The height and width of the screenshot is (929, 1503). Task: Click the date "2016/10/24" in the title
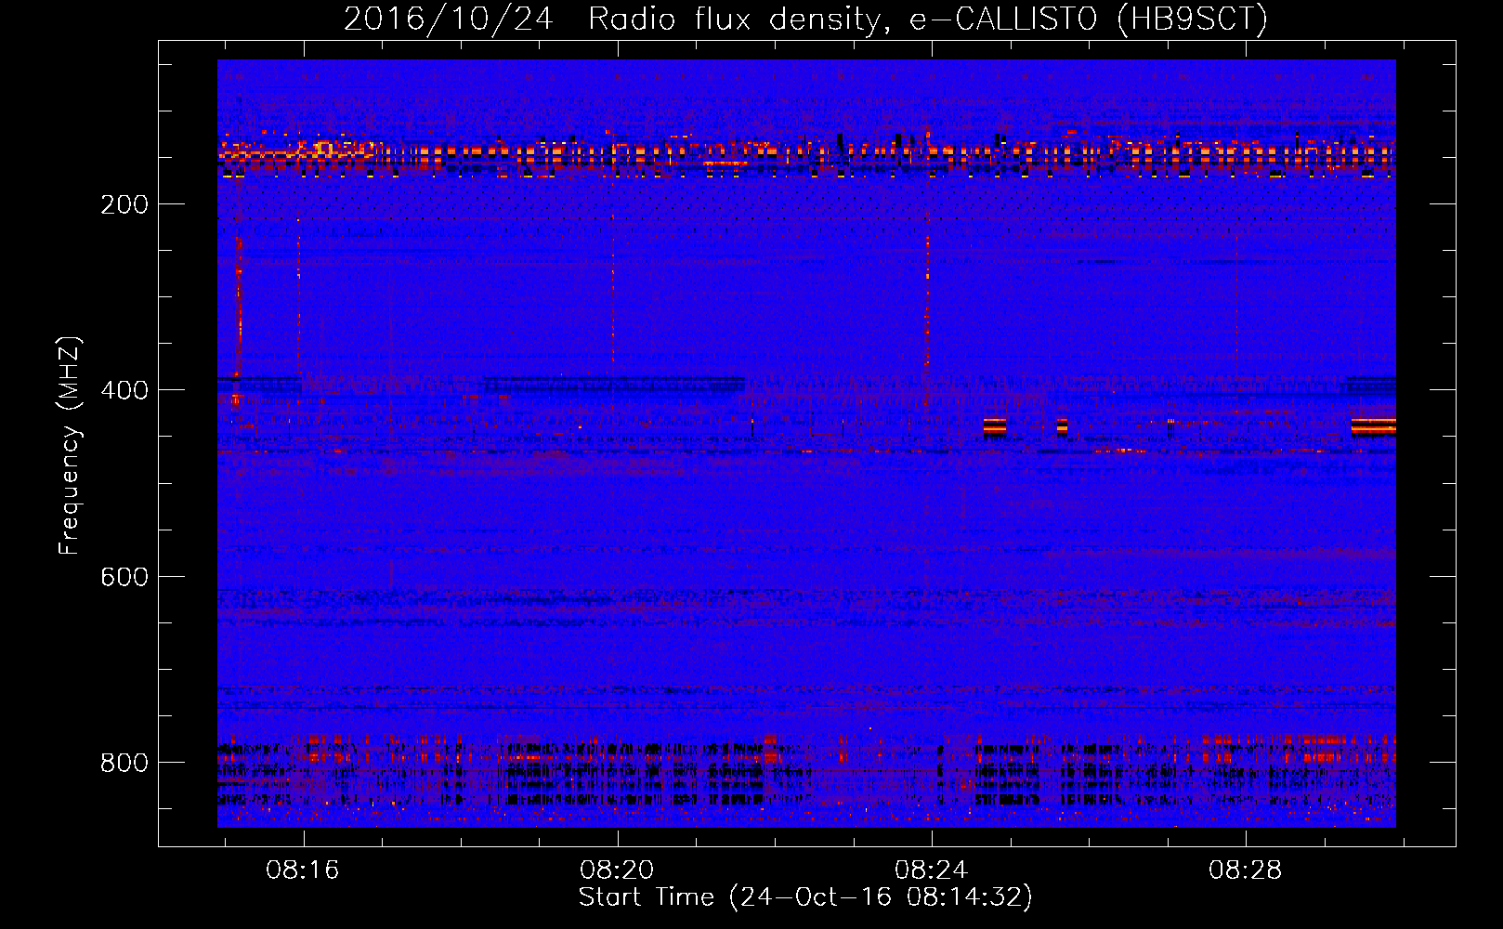[x=449, y=19]
